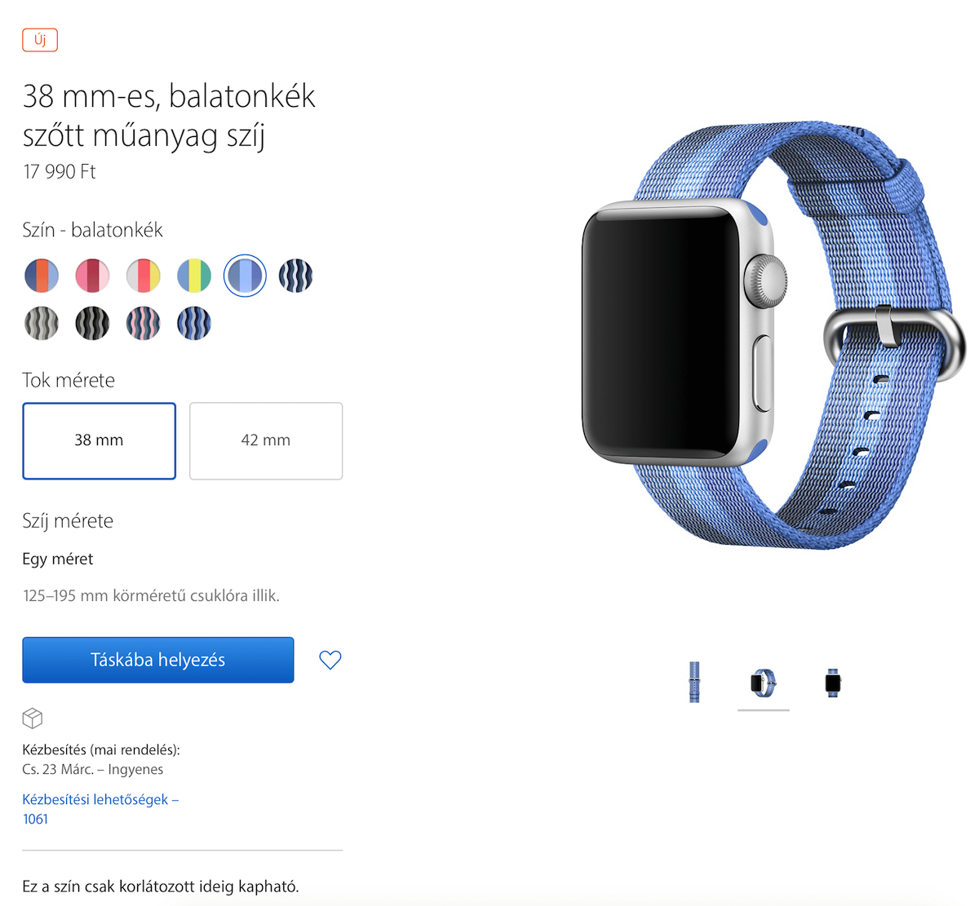Select the blue, yellow and teal stripe swatch

pos(194,276)
